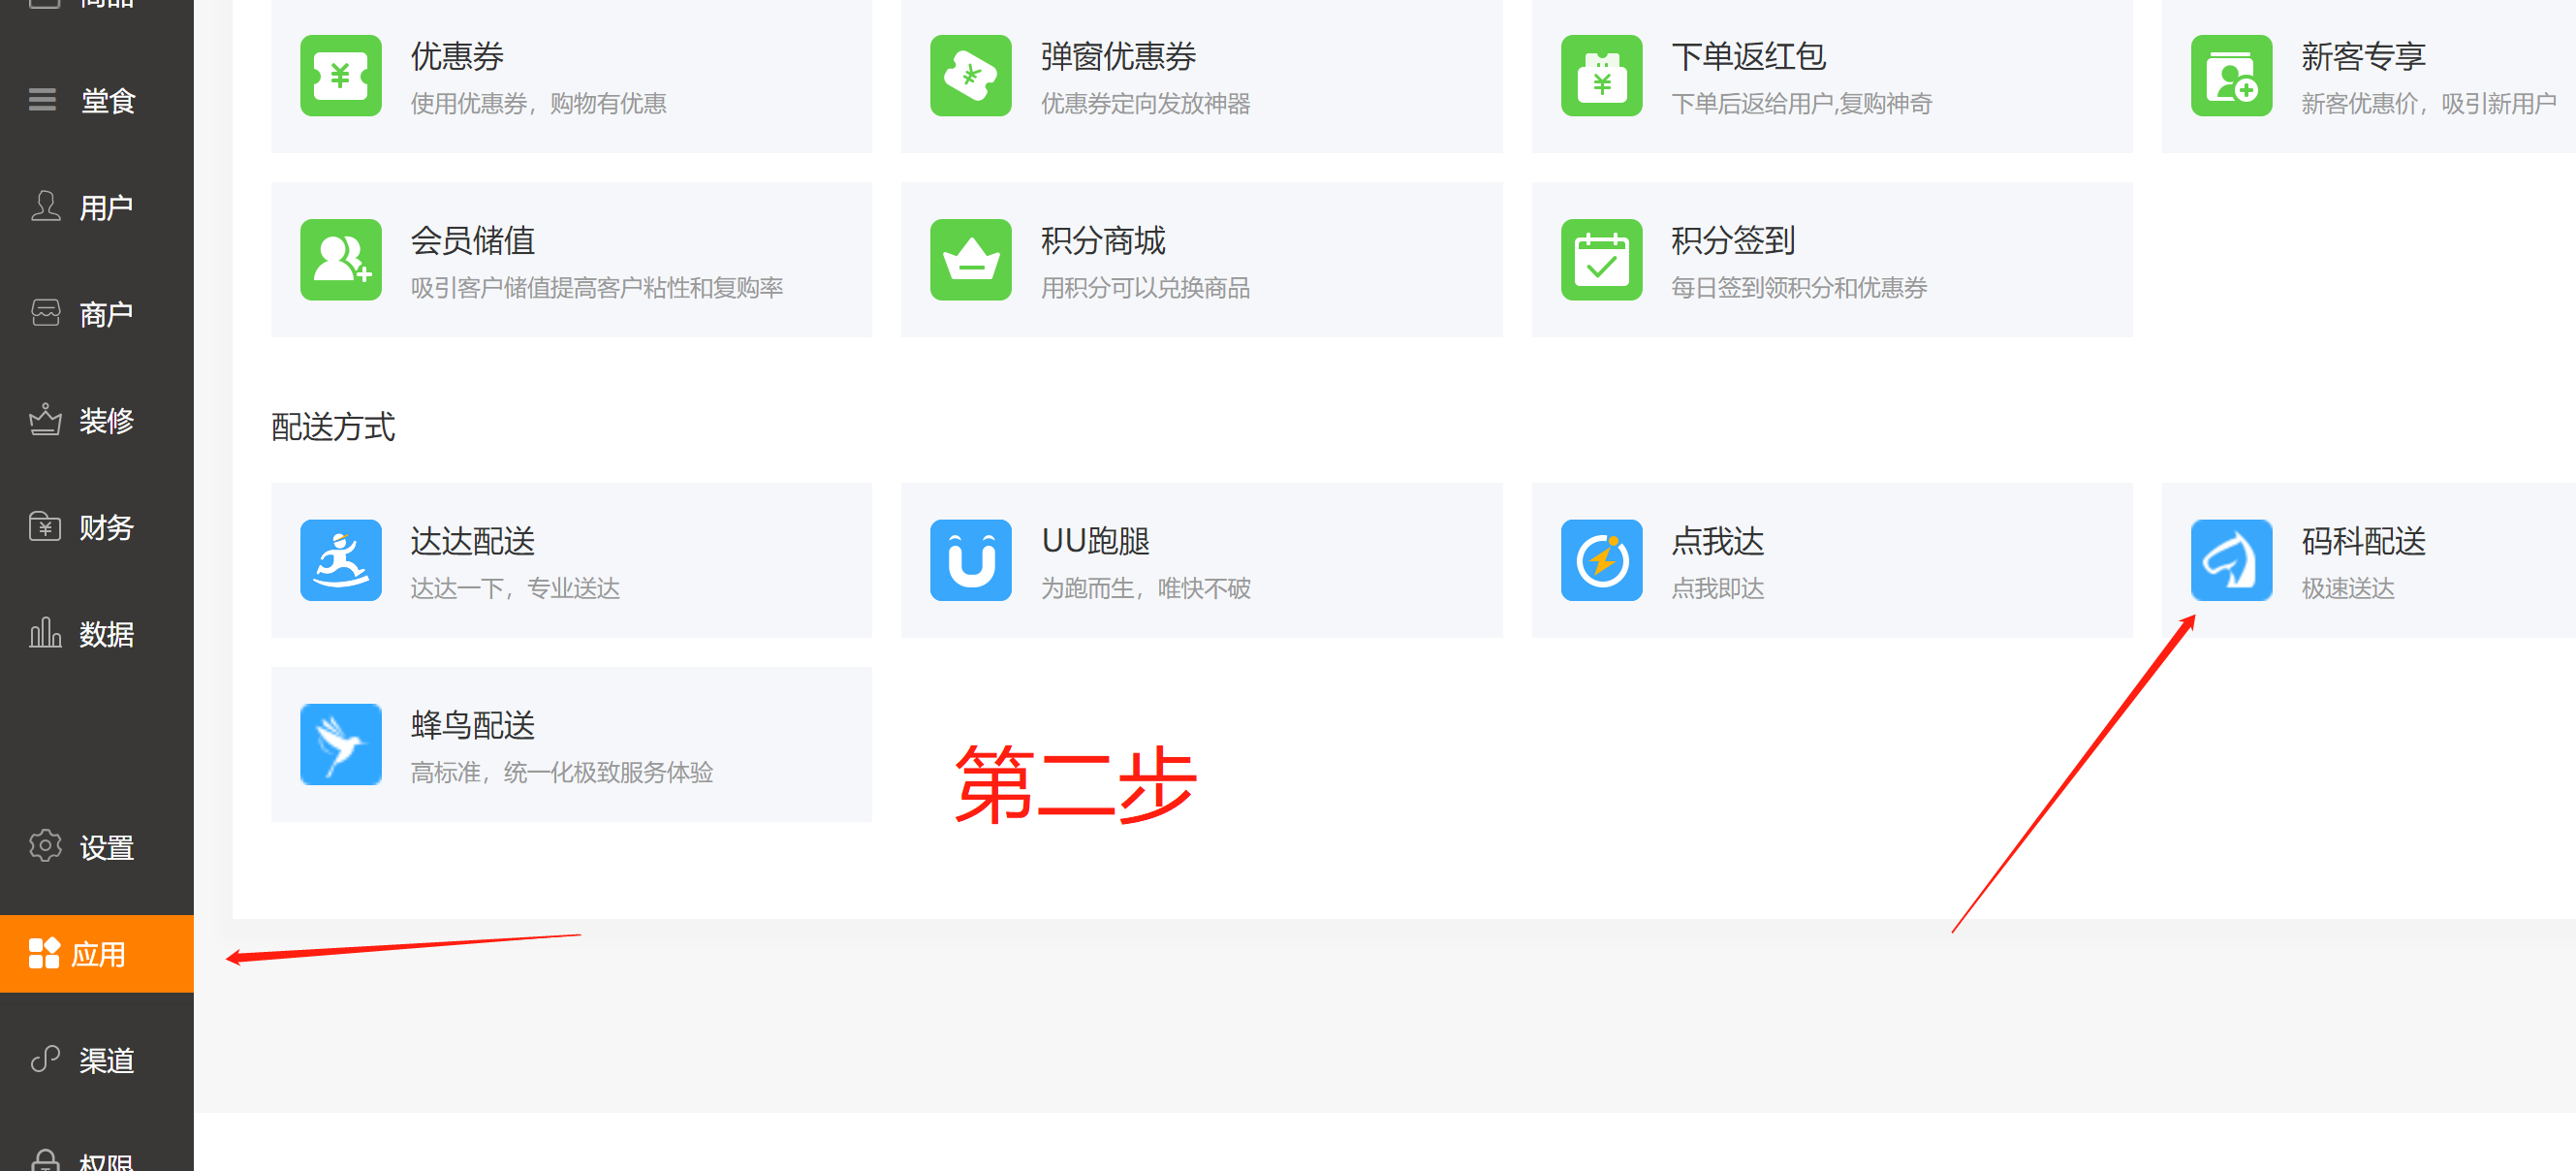Navigate to 财务 finance section

coord(96,527)
